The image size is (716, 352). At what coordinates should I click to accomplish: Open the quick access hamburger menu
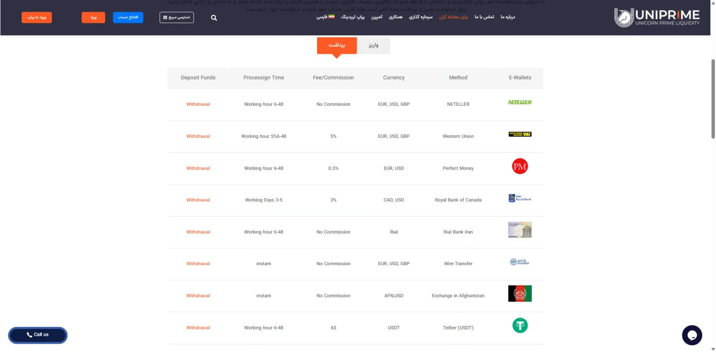click(176, 17)
